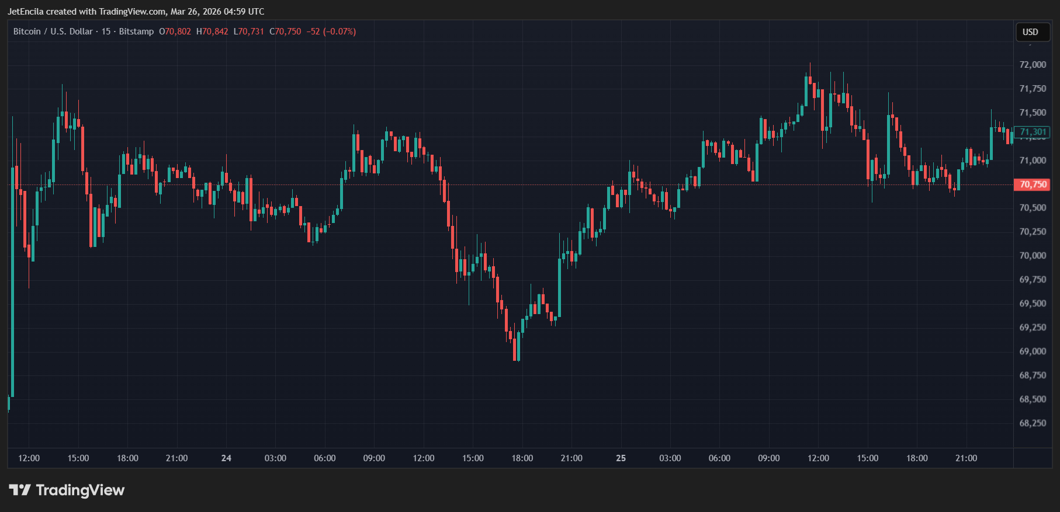Click the −52 (−0.07%) change value
Screen dimensions: 1060x512
(x=331, y=32)
